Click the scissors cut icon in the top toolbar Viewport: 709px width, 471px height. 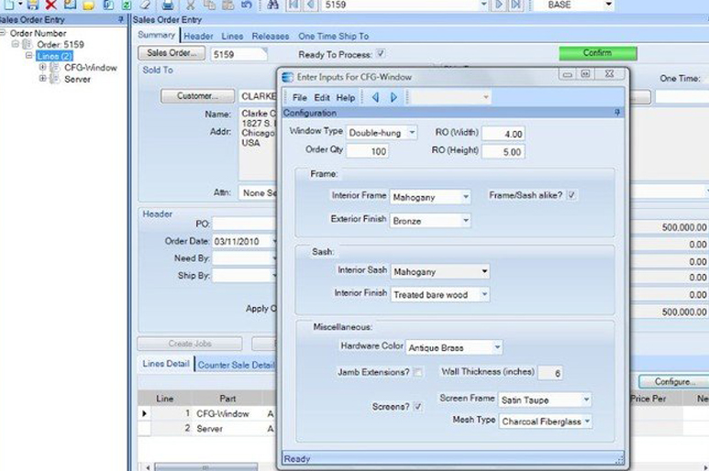point(190,5)
